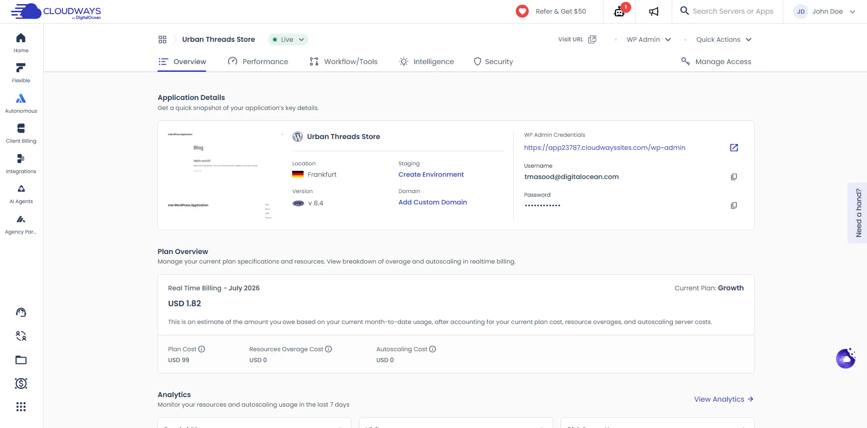This screenshot has height=428, width=867.
Task: Click the masked password dots
Action: tap(543, 205)
